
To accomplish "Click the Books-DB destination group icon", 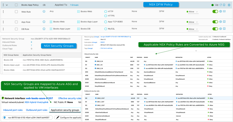I will pos(78,29).
